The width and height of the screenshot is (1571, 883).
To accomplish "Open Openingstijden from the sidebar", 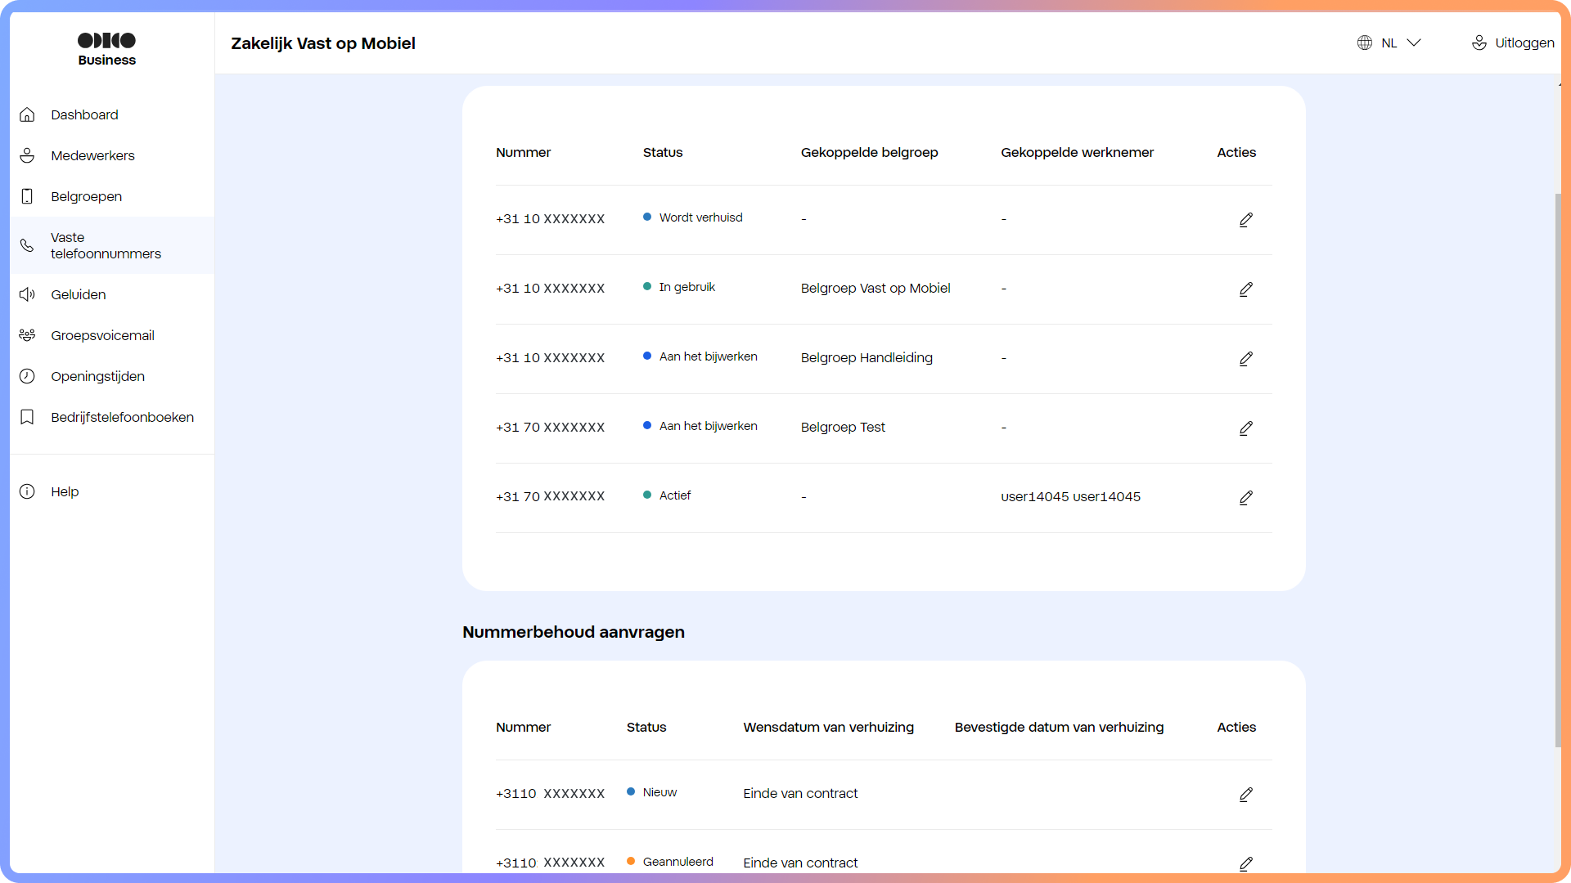I will 97,376.
